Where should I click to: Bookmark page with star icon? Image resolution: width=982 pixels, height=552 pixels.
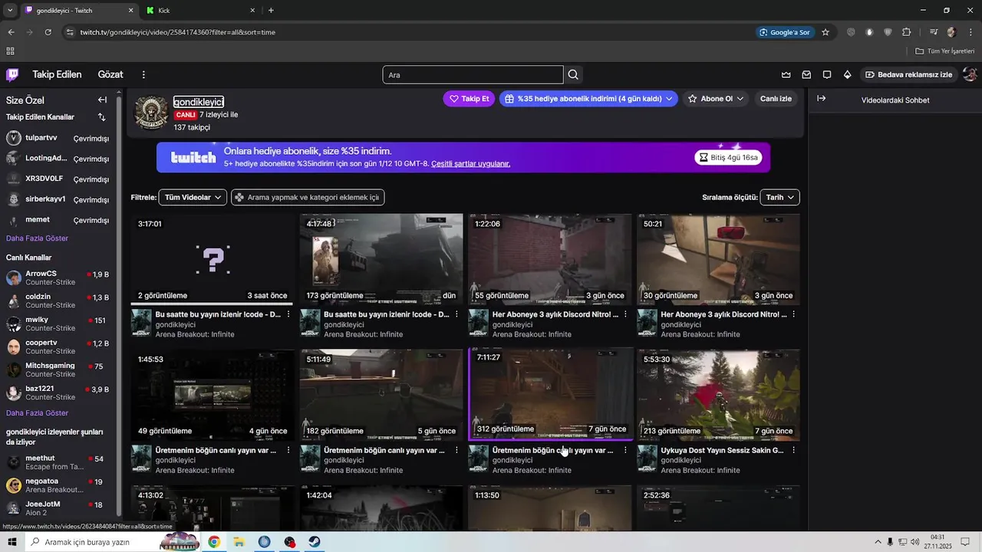pyautogui.click(x=825, y=32)
